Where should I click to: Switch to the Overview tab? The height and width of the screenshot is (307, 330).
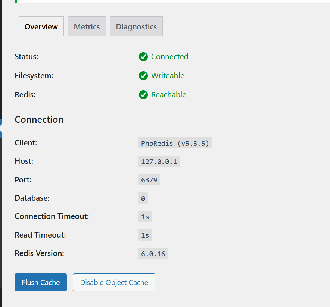coord(41,26)
